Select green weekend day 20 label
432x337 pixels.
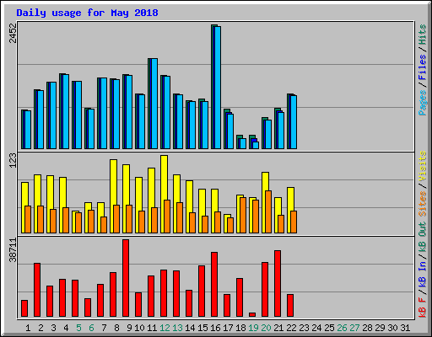266,328
